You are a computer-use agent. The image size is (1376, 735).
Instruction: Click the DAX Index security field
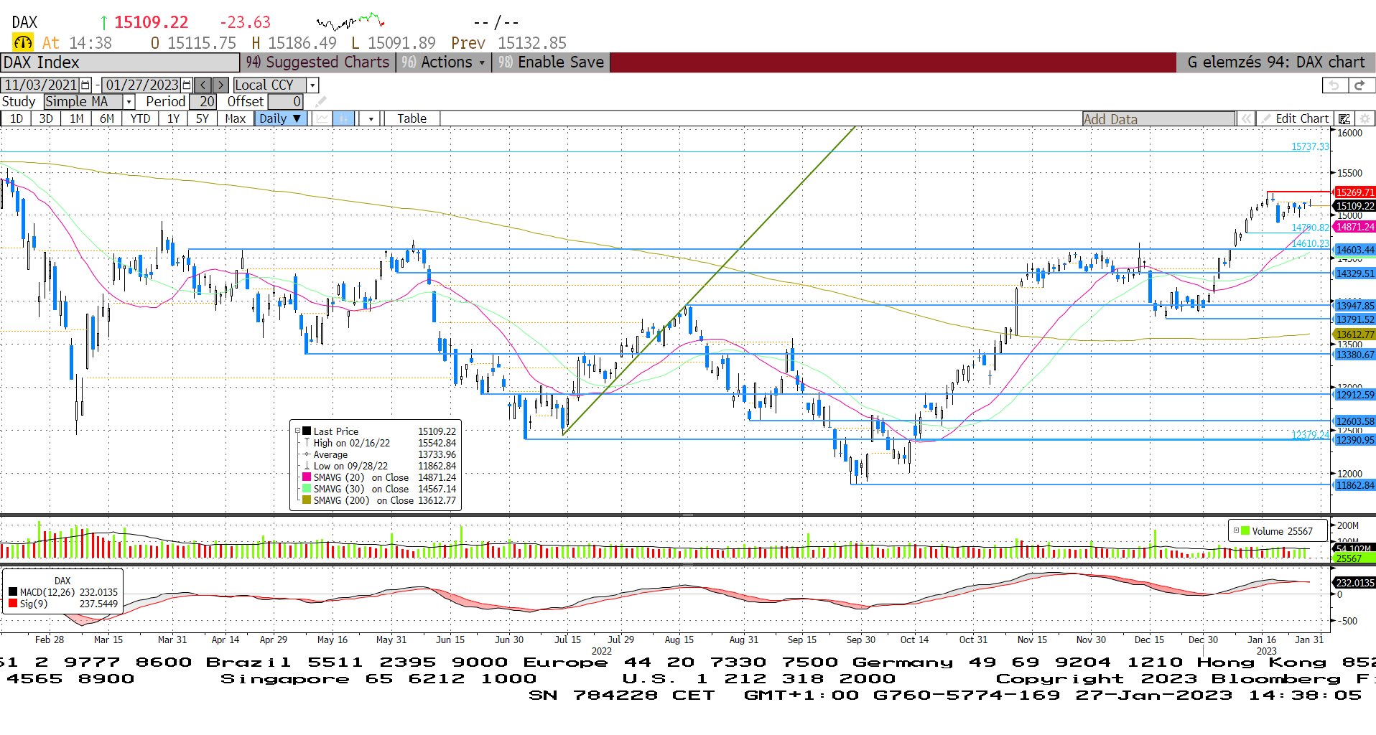click(120, 62)
